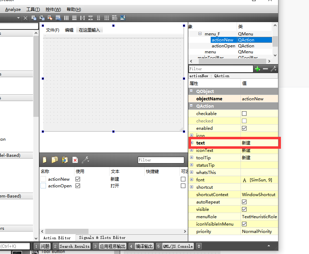
Task: Click the 文件(F) menu in form
Action: click(x=53, y=30)
